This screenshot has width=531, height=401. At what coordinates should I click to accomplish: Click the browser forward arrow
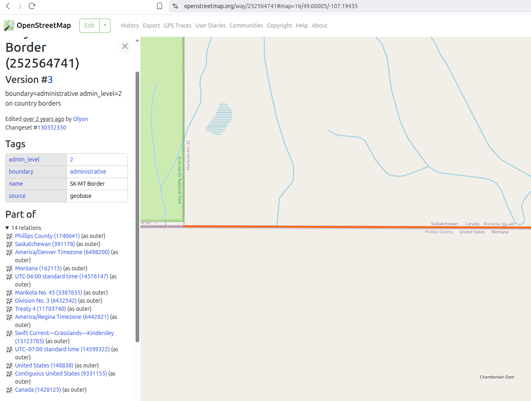pos(19,6)
